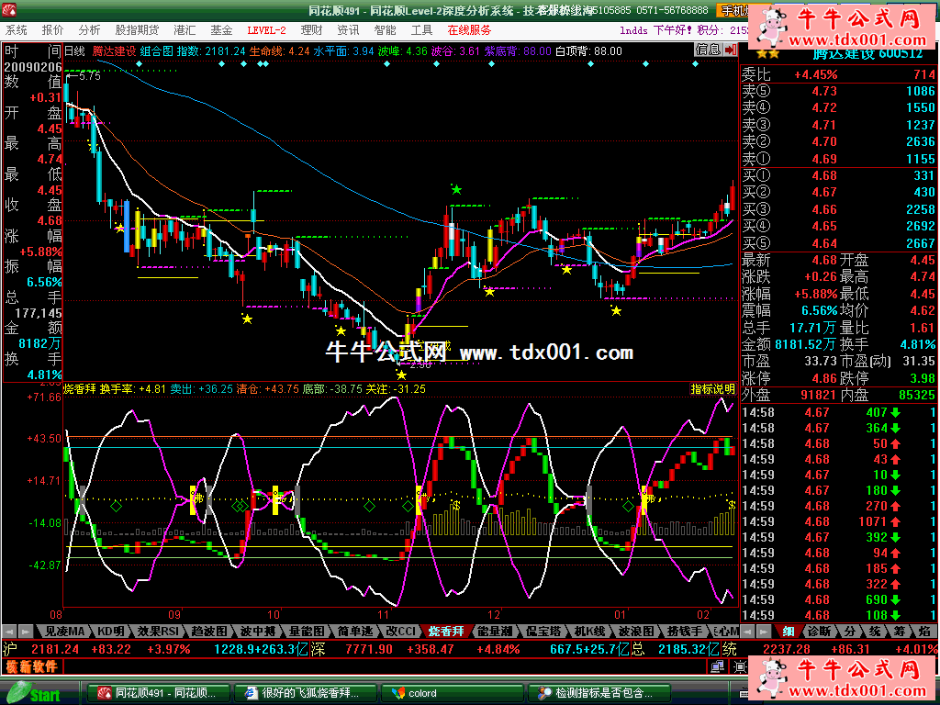Click the Start button leaf icon
This screenshot has width=940, height=705.
point(18,694)
